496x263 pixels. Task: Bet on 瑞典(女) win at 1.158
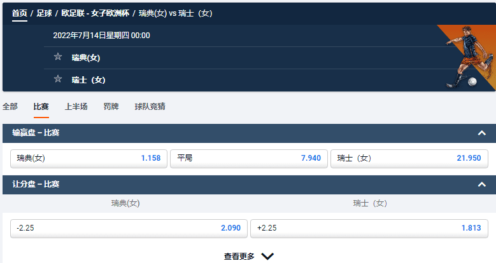point(89,158)
